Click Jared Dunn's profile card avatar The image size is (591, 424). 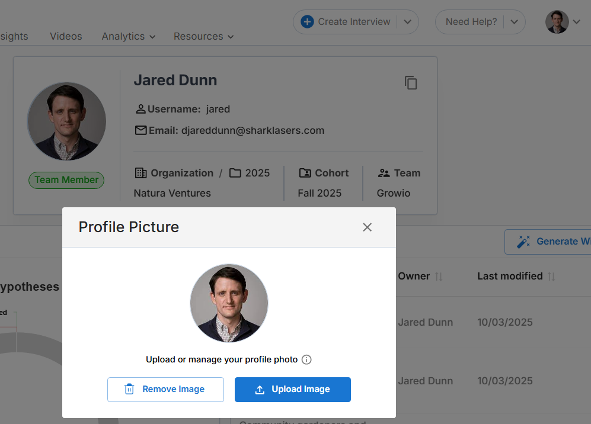click(66, 121)
